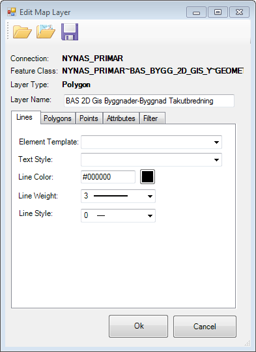256x352 pixels.
Task: Expand the Text Style dropdown
Action: point(151,159)
